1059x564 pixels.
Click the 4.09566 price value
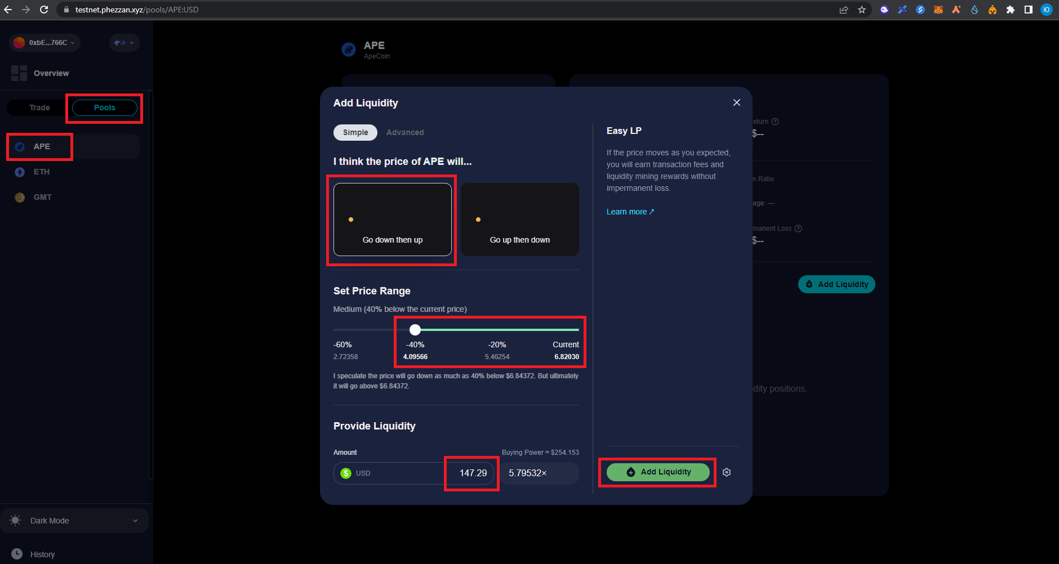415,357
